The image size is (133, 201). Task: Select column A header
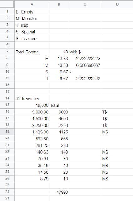coord(32,4)
